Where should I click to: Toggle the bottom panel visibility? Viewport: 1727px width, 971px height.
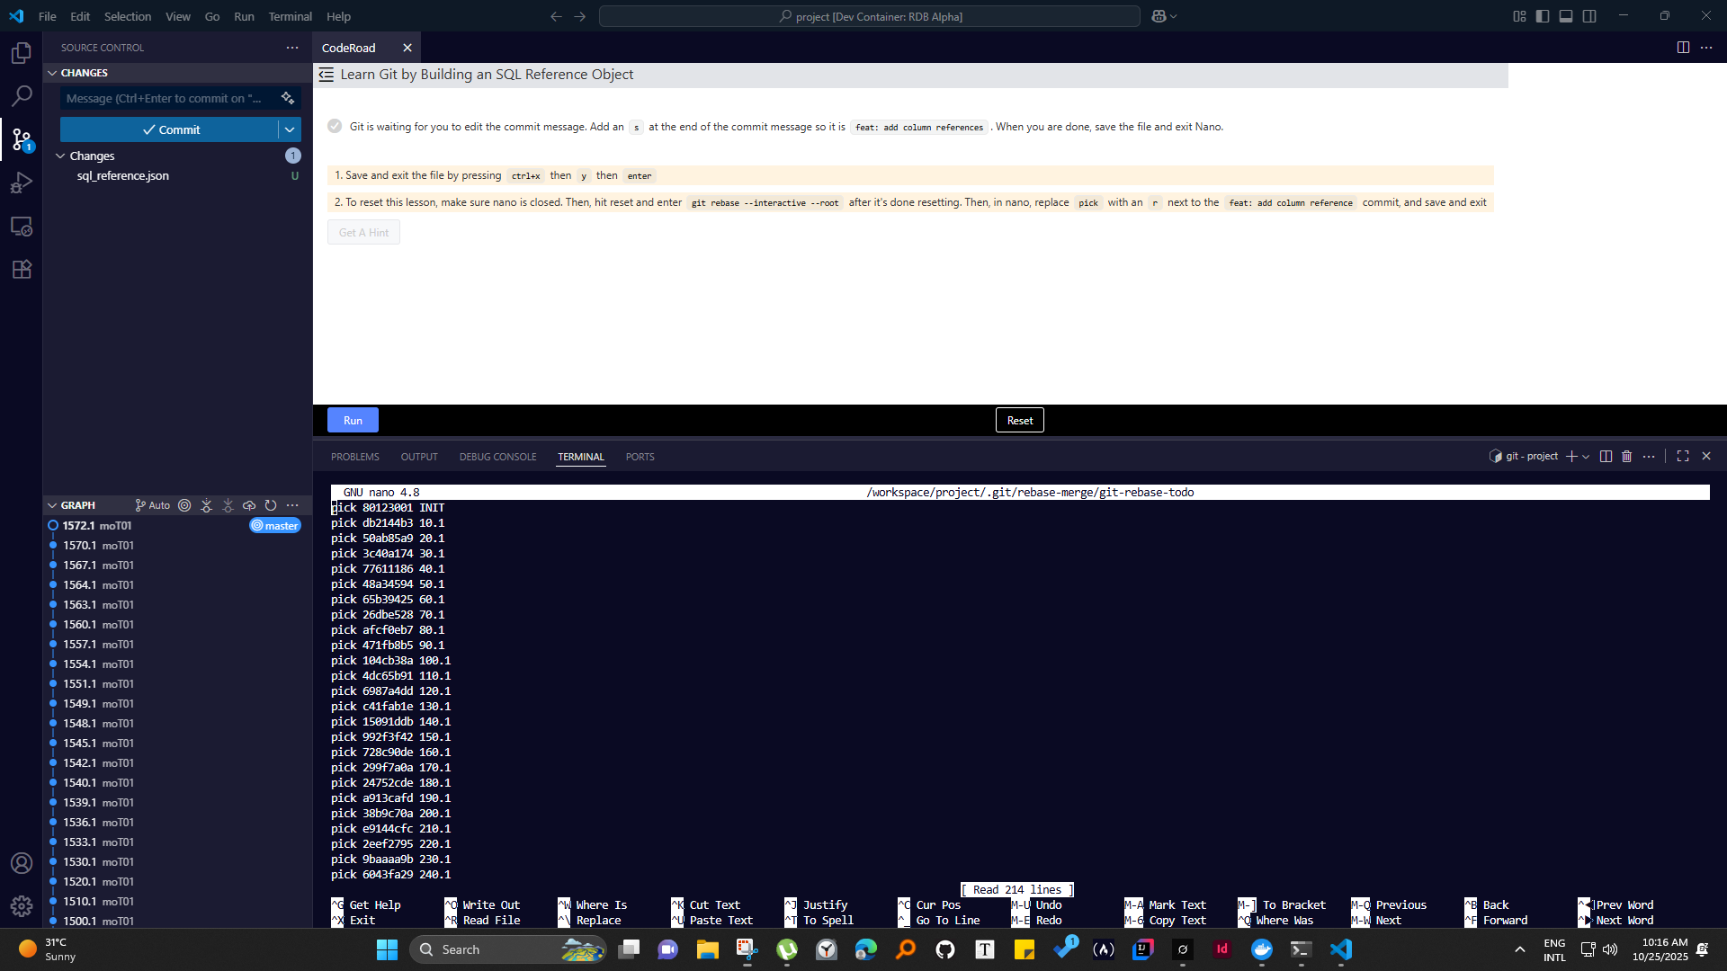click(x=1566, y=16)
